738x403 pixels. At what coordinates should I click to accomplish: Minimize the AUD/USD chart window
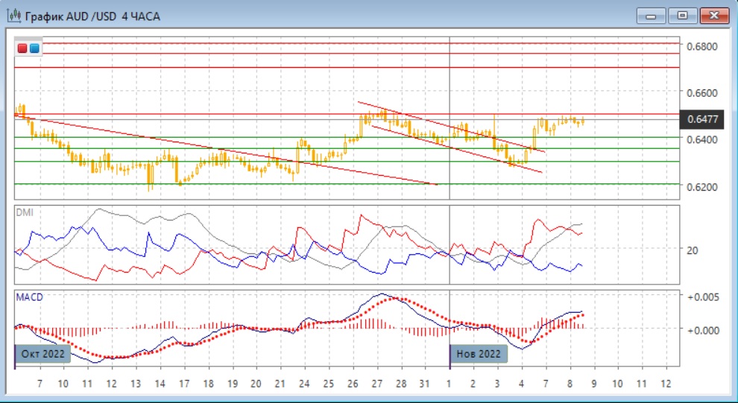(x=651, y=15)
